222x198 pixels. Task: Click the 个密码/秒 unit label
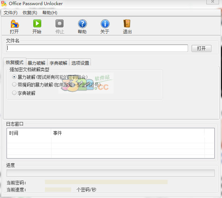tap(87, 190)
